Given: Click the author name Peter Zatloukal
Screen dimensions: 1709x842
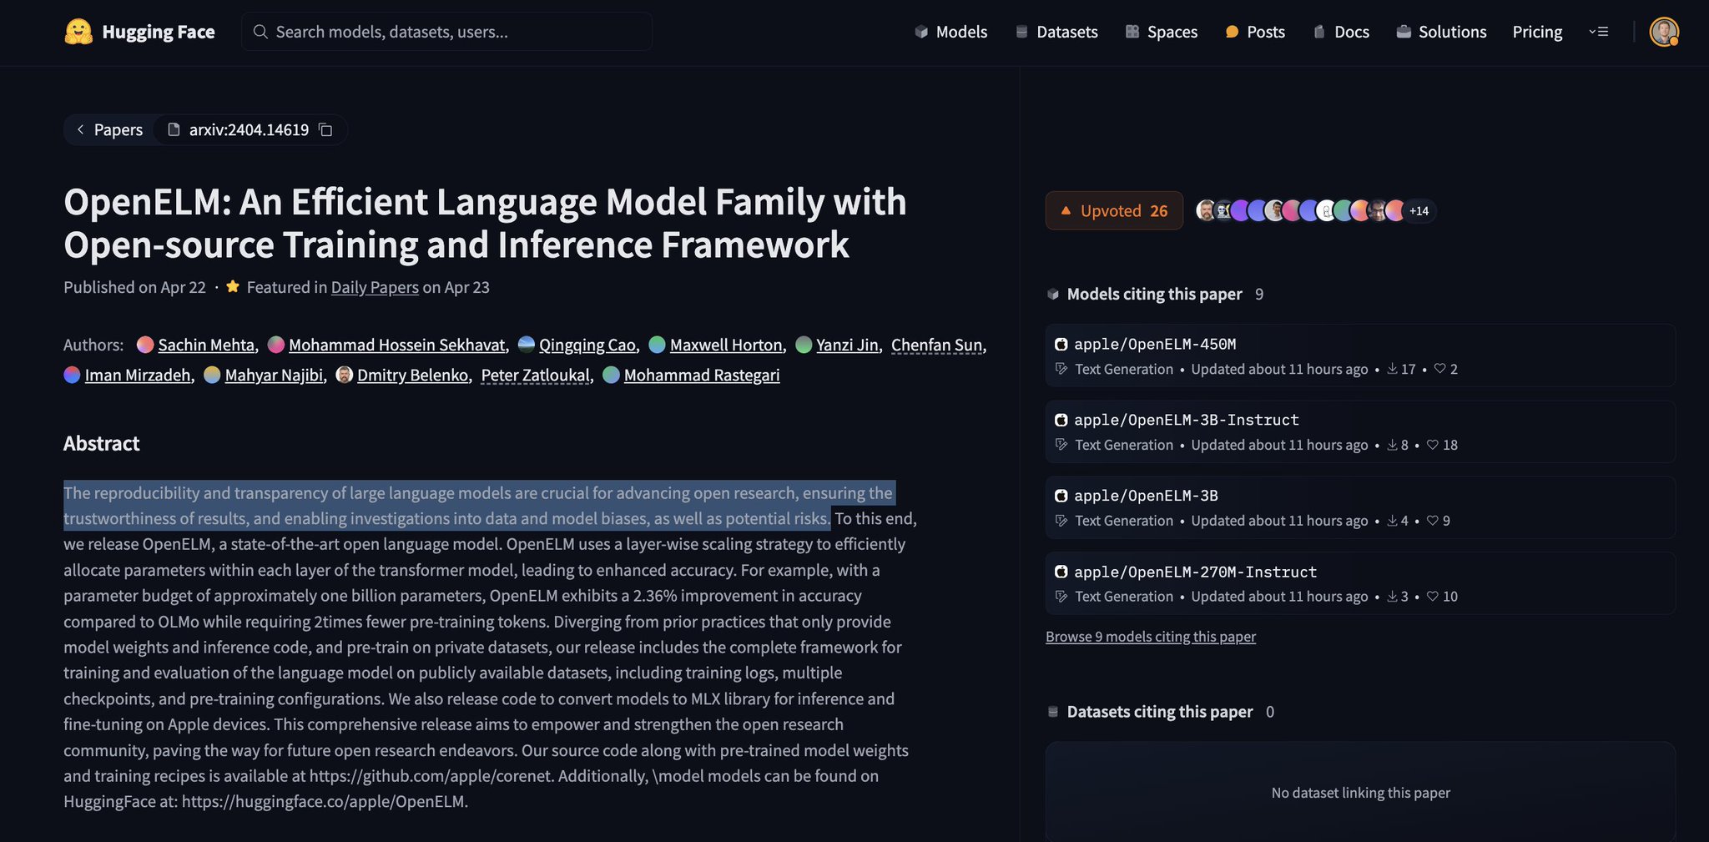Looking at the screenshot, I should pyautogui.click(x=535, y=375).
